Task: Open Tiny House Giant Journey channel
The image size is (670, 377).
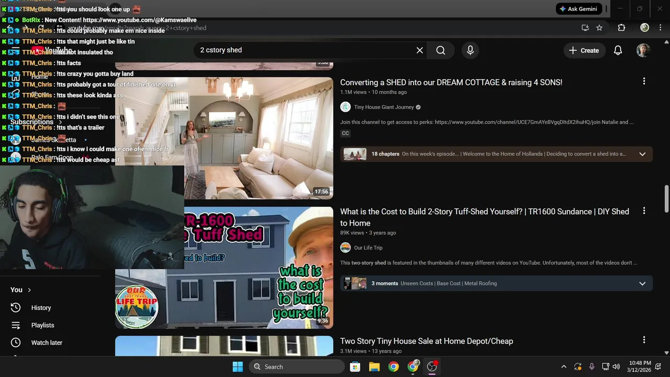Action: (384, 107)
